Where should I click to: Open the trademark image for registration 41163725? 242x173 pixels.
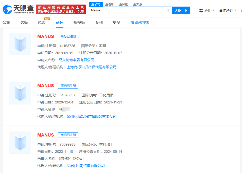tap(20, 44)
